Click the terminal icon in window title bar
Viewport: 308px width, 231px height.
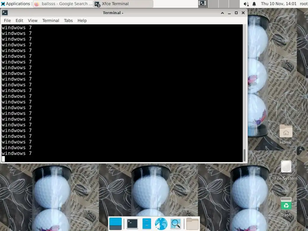pos(5,13)
